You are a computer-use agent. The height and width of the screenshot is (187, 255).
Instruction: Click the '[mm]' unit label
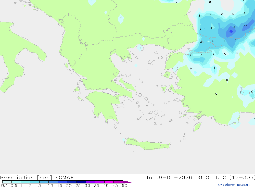click(45, 178)
